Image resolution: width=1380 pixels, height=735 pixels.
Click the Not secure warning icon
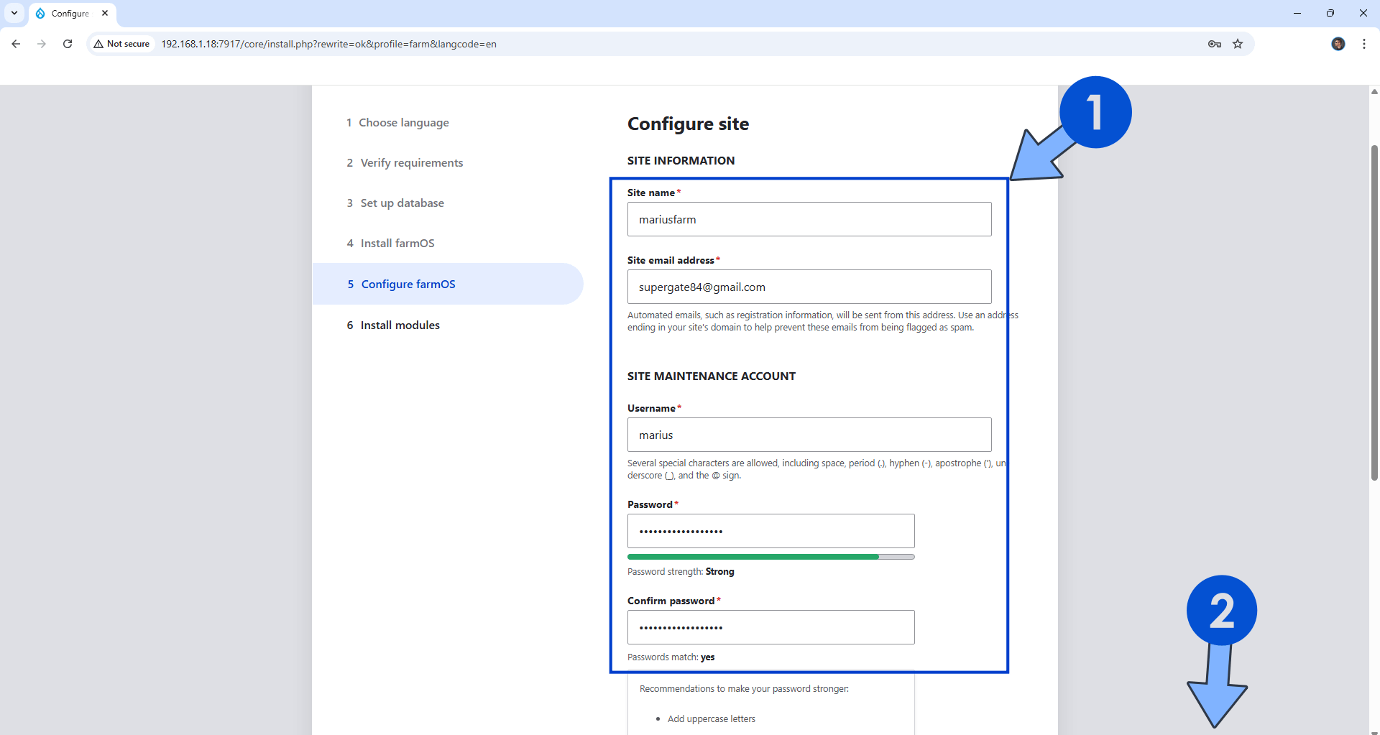(x=98, y=44)
